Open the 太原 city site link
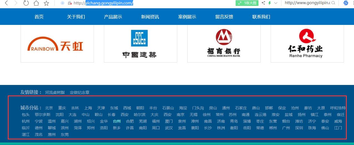 coord(321,108)
